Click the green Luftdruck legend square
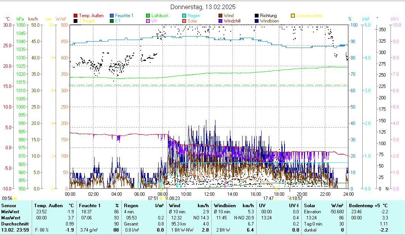 coord(148,16)
